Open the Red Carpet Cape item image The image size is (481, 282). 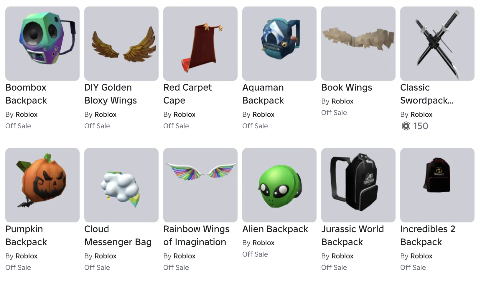click(x=200, y=44)
